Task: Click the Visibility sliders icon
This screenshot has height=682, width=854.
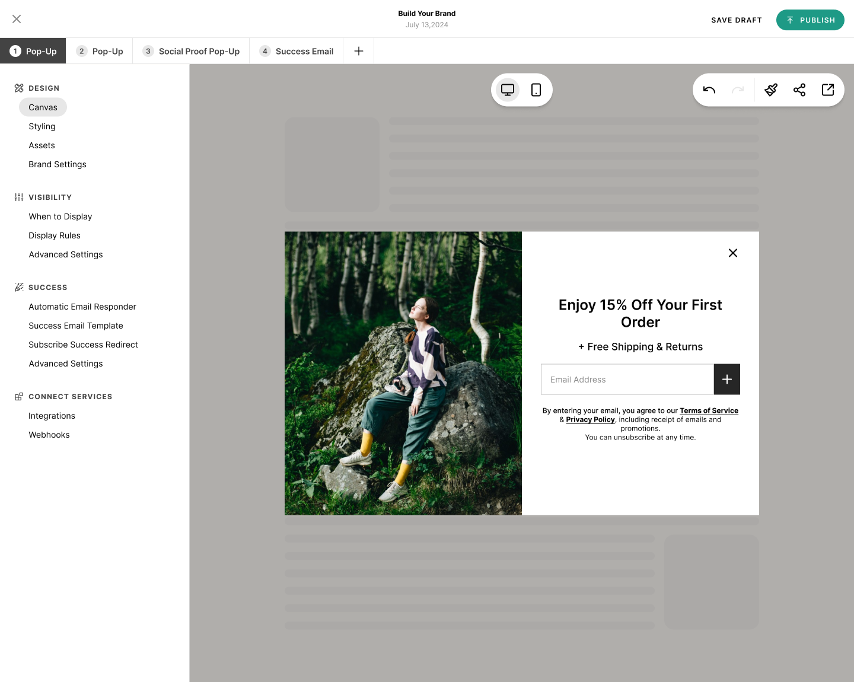Action: coord(19,197)
